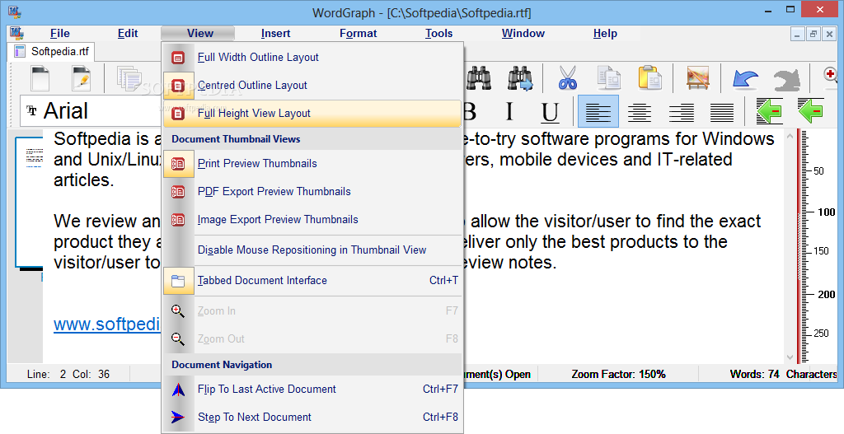This screenshot has height=434, width=844.
Task: Toggle Underline formatting button
Action: [550, 112]
